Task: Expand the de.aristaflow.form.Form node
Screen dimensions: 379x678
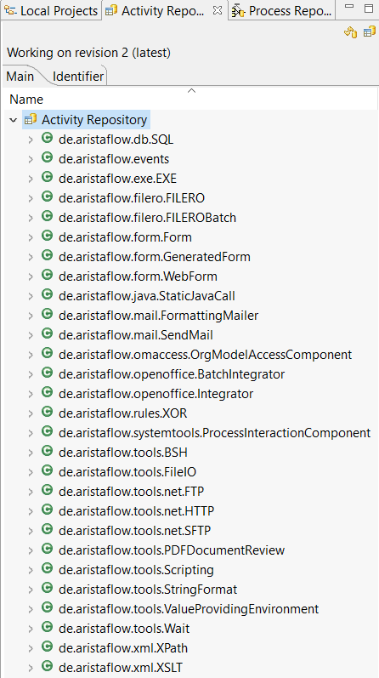Action: [31, 238]
